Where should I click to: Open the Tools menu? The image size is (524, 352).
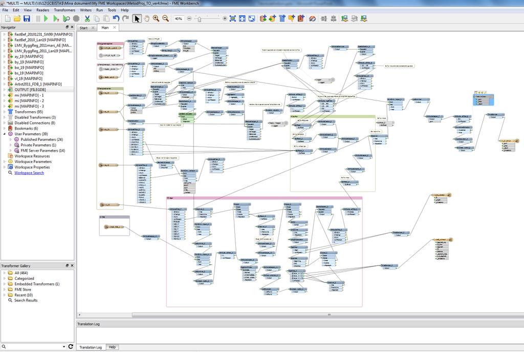pos(112,10)
